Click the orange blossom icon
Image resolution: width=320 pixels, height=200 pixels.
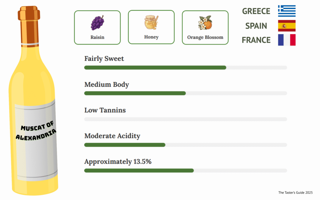click(x=205, y=23)
